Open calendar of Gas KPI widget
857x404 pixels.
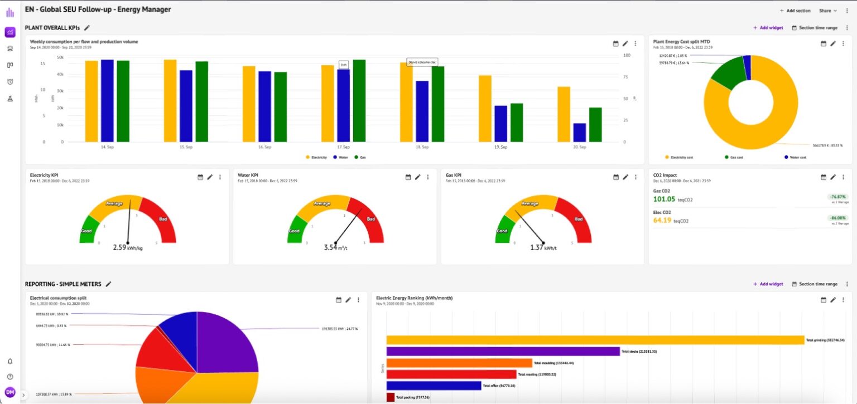pyautogui.click(x=616, y=177)
